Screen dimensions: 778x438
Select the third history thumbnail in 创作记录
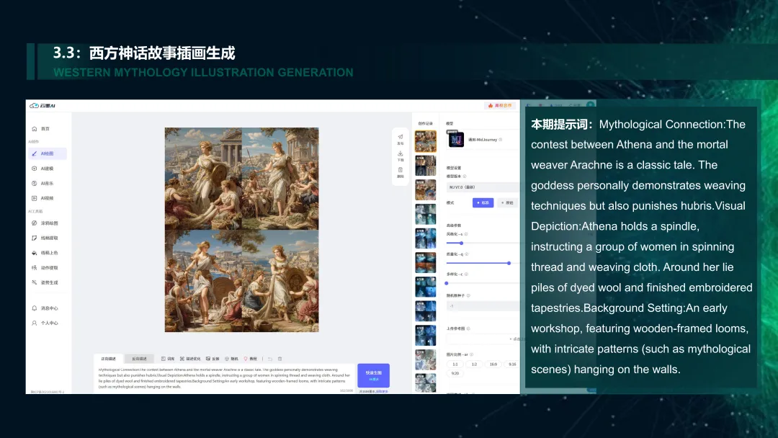(x=426, y=190)
